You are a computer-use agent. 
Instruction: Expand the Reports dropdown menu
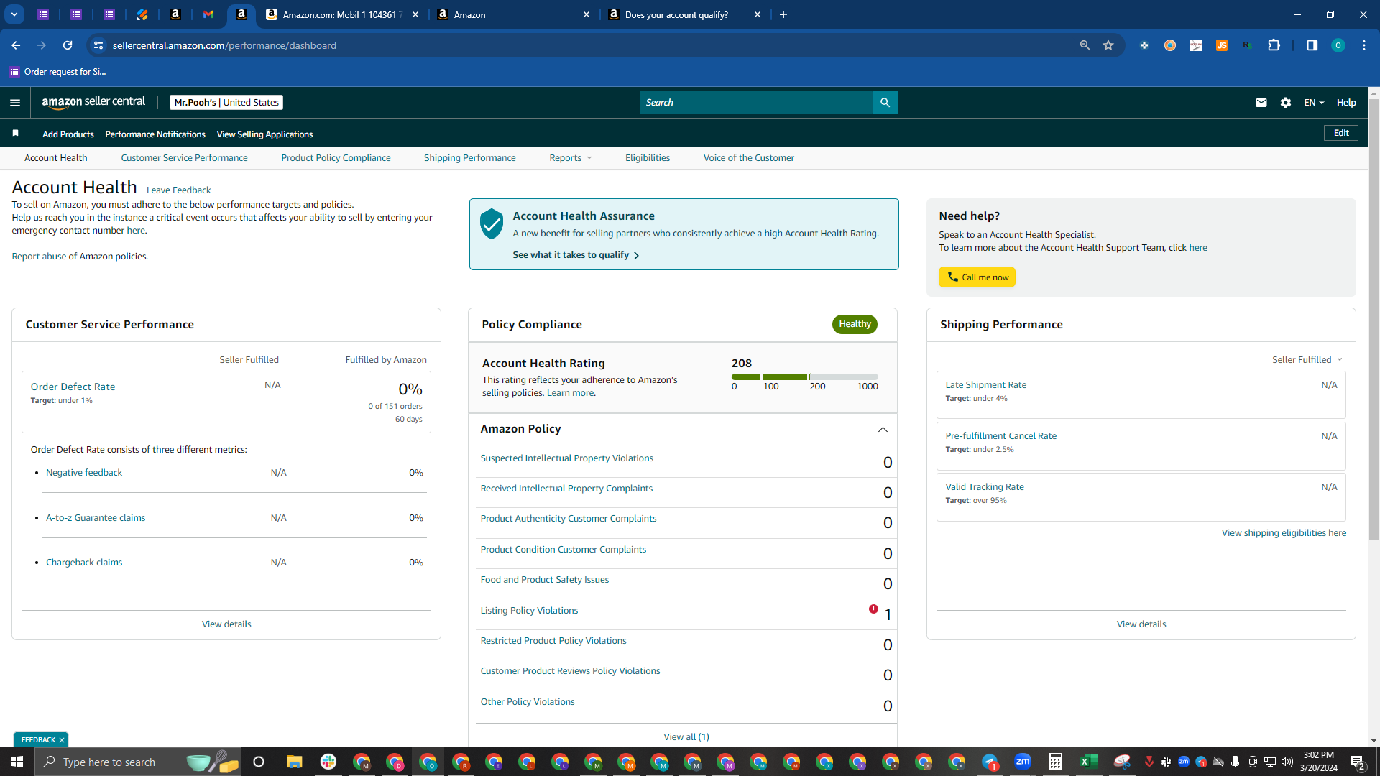click(570, 158)
